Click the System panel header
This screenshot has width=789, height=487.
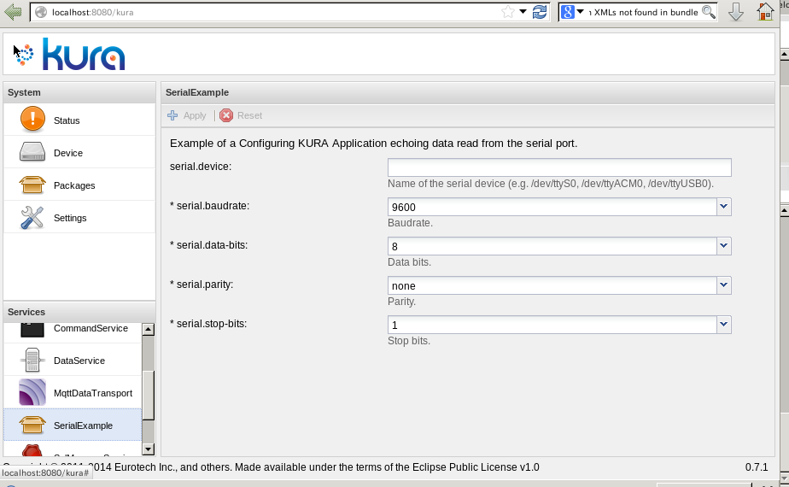[x=79, y=92]
